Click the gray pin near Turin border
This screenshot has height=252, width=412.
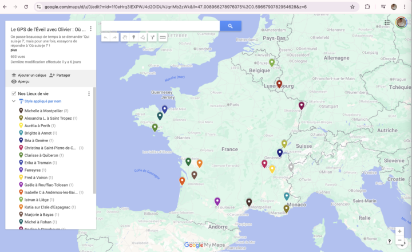click(x=291, y=167)
